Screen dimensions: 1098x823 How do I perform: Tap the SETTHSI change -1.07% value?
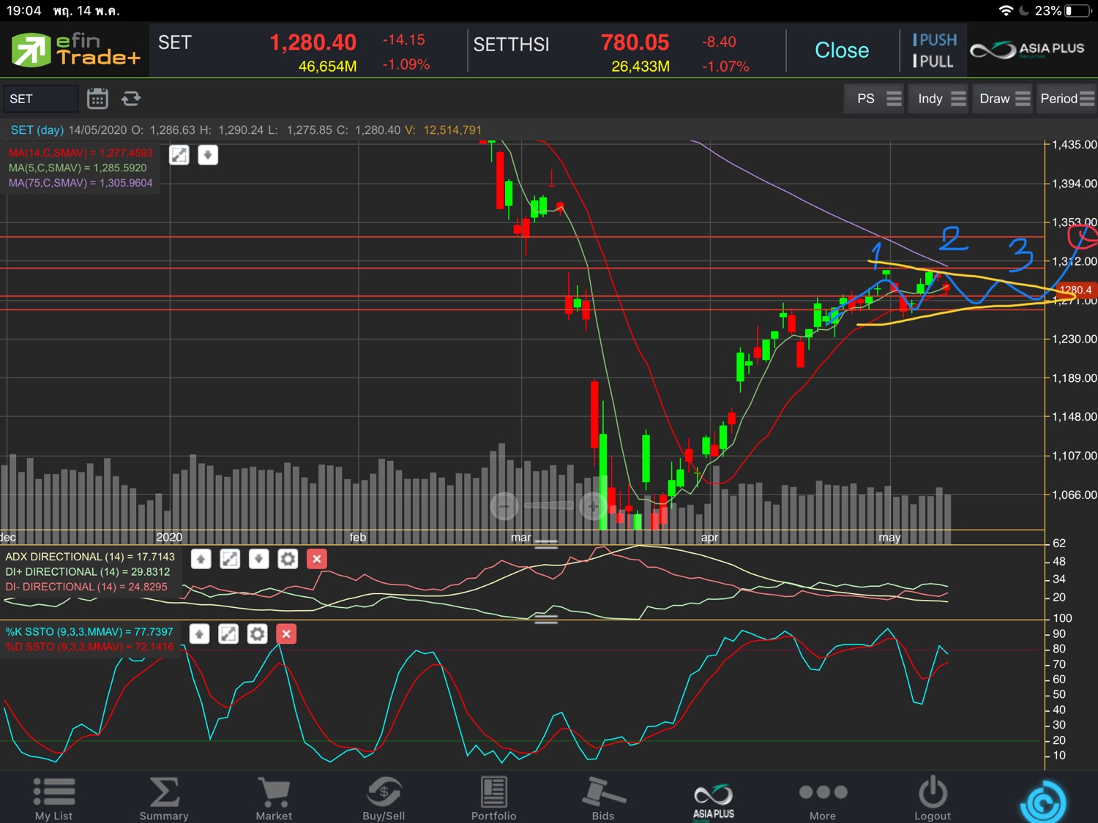tap(725, 67)
